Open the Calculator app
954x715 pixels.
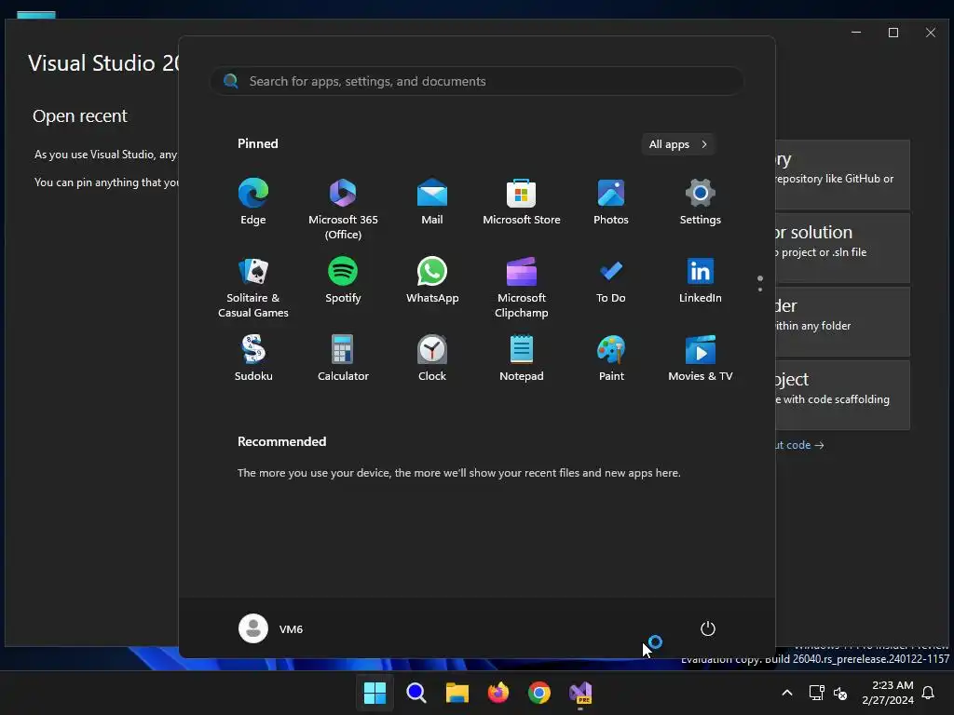coord(343,358)
